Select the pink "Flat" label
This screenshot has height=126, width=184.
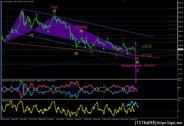(x=54, y=7)
